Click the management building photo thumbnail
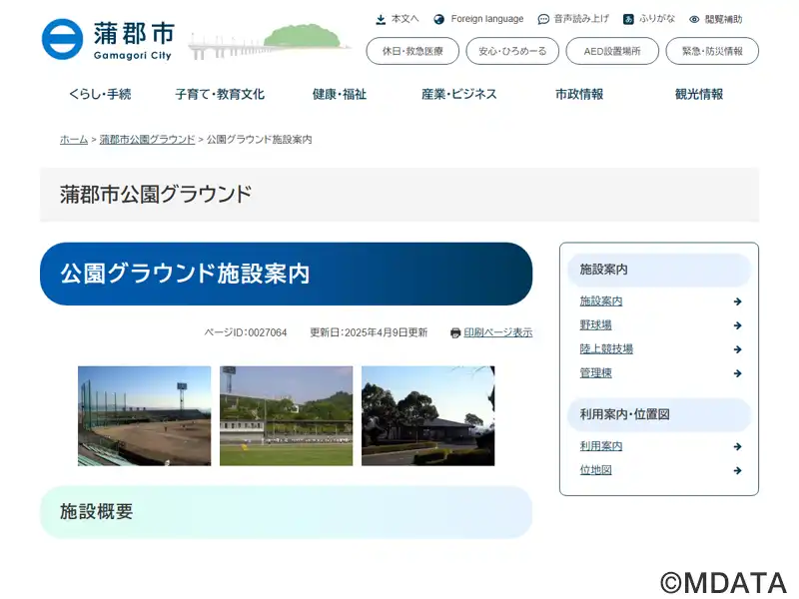 click(428, 416)
